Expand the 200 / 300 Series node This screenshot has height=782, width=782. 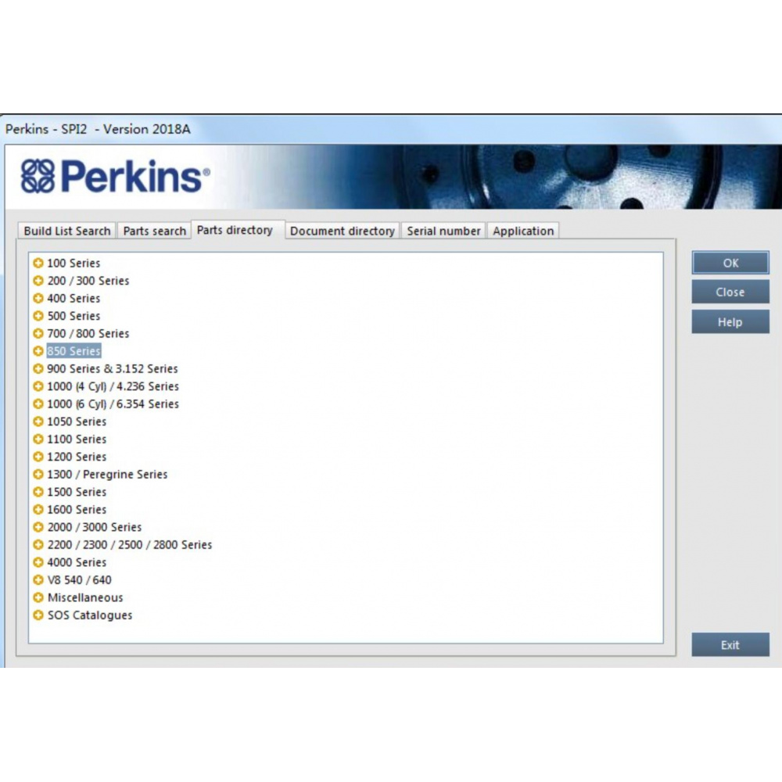38,281
